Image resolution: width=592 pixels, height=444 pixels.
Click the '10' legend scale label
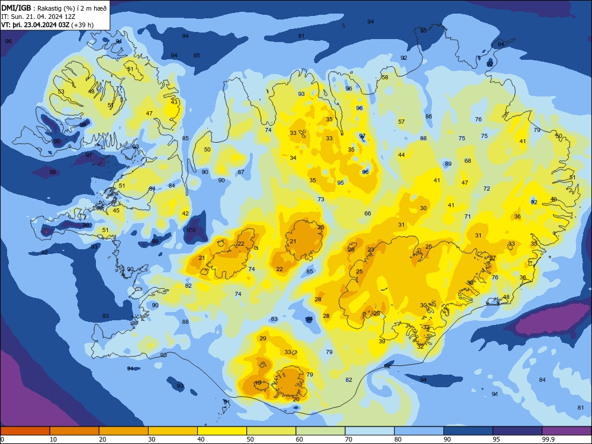[x=53, y=439]
